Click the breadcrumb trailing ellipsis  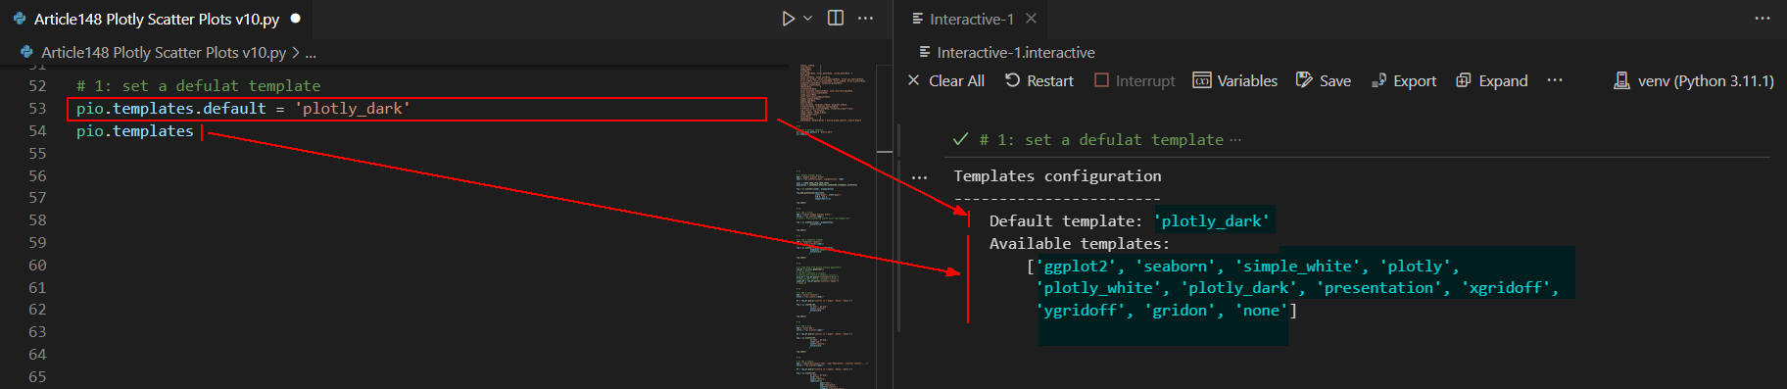pos(311,53)
